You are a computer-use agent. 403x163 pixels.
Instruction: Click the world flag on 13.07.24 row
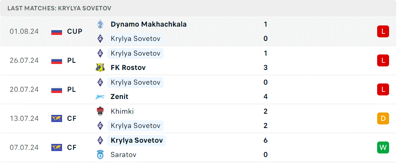pyautogui.click(x=56, y=118)
